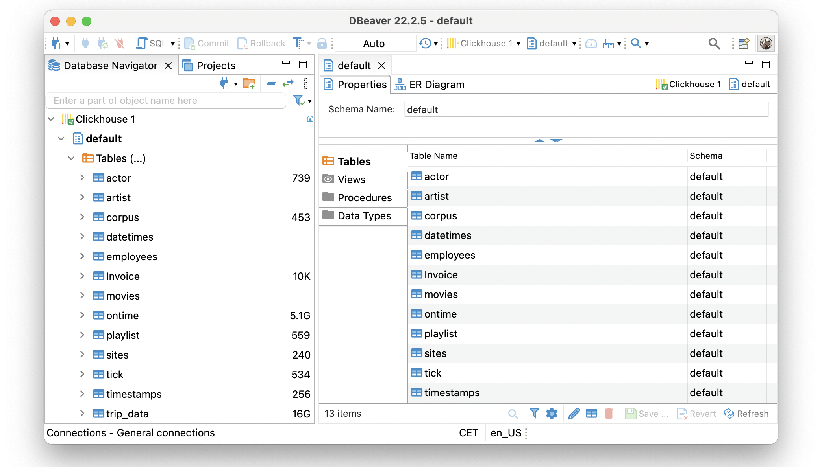Collapse the Tables folder in navigator
The height and width of the screenshot is (467, 822).
click(x=71, y=158)
